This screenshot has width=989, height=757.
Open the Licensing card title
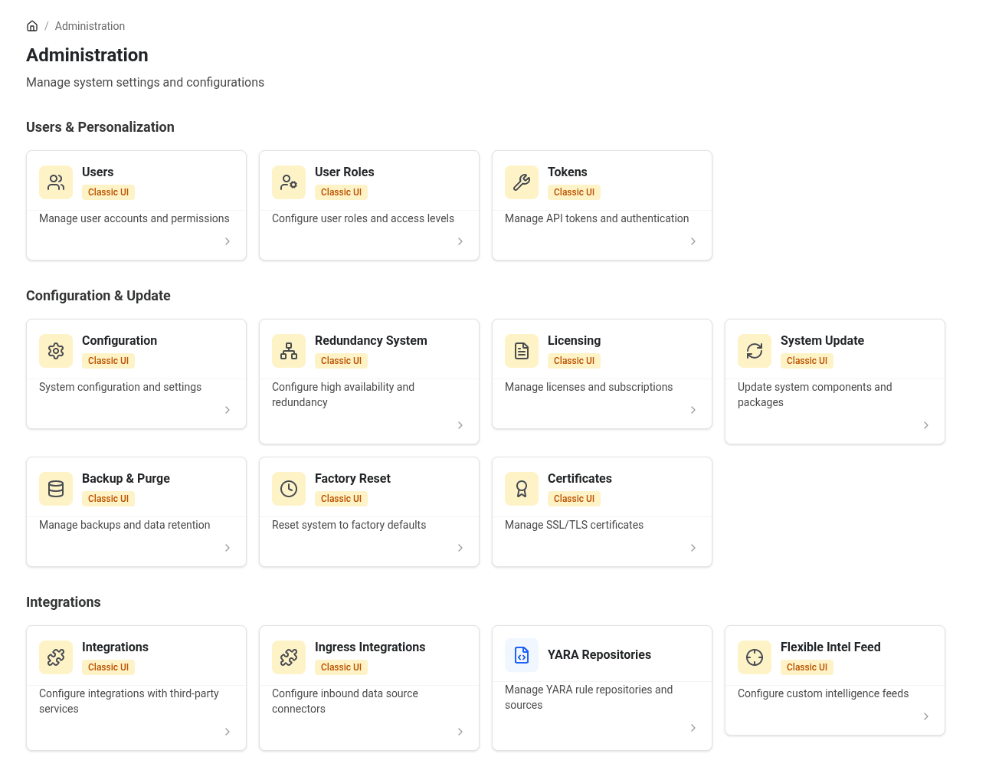point(575,341)
